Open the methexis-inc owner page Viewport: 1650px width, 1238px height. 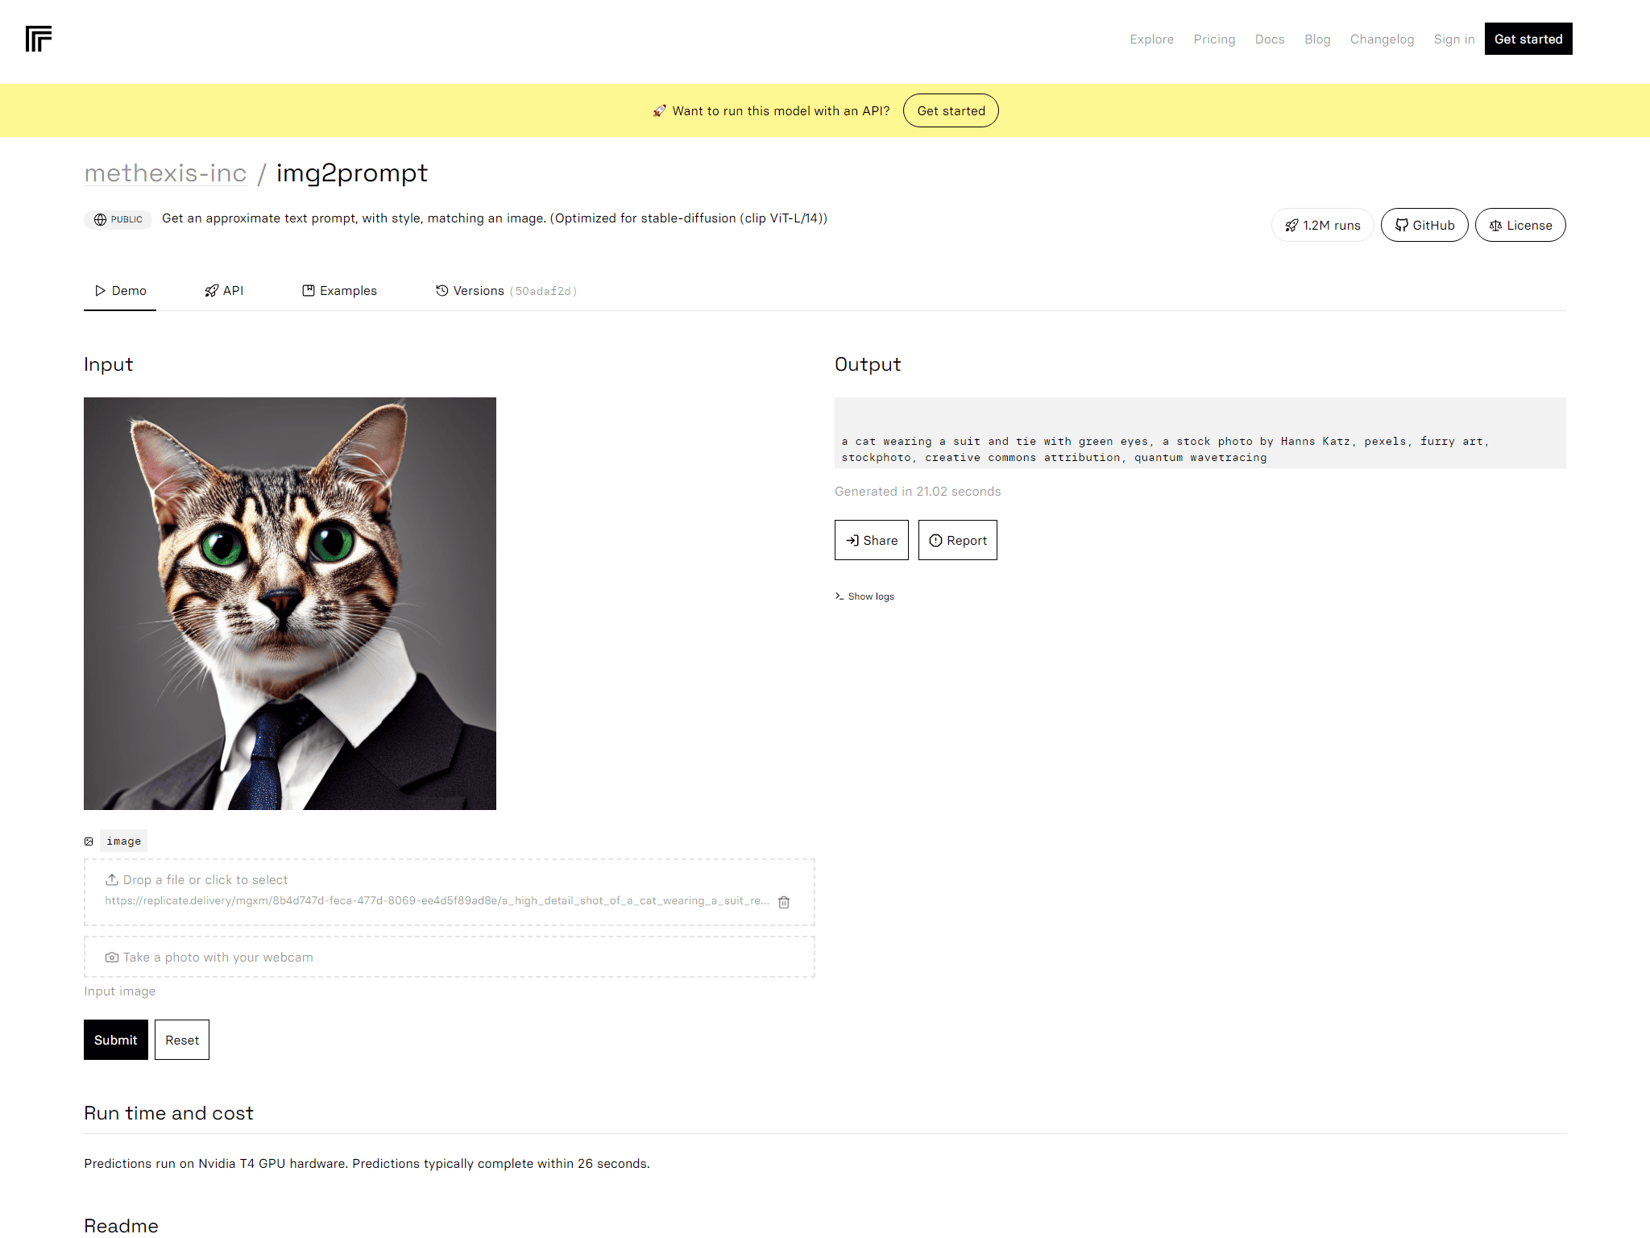165,172
